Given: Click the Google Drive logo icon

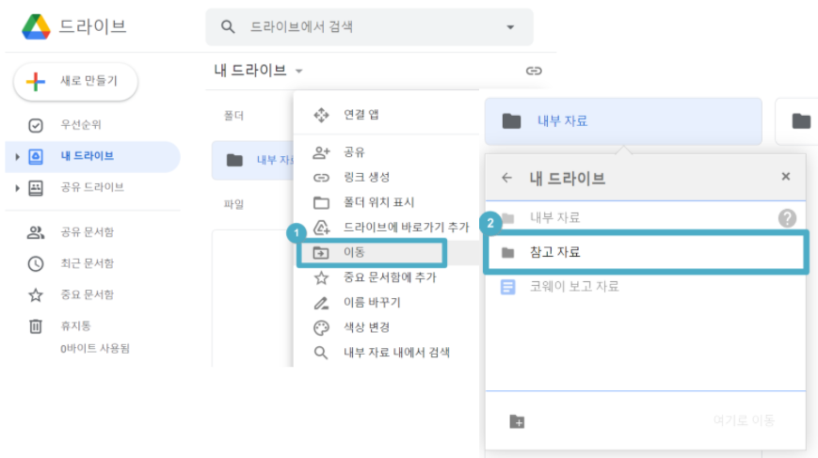Looking at the screenshot, I should click(x=36, y=26).
